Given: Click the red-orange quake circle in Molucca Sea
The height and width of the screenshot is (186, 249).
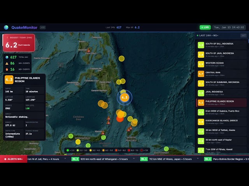Looking at the screenshot, I should tap(120, 119).
